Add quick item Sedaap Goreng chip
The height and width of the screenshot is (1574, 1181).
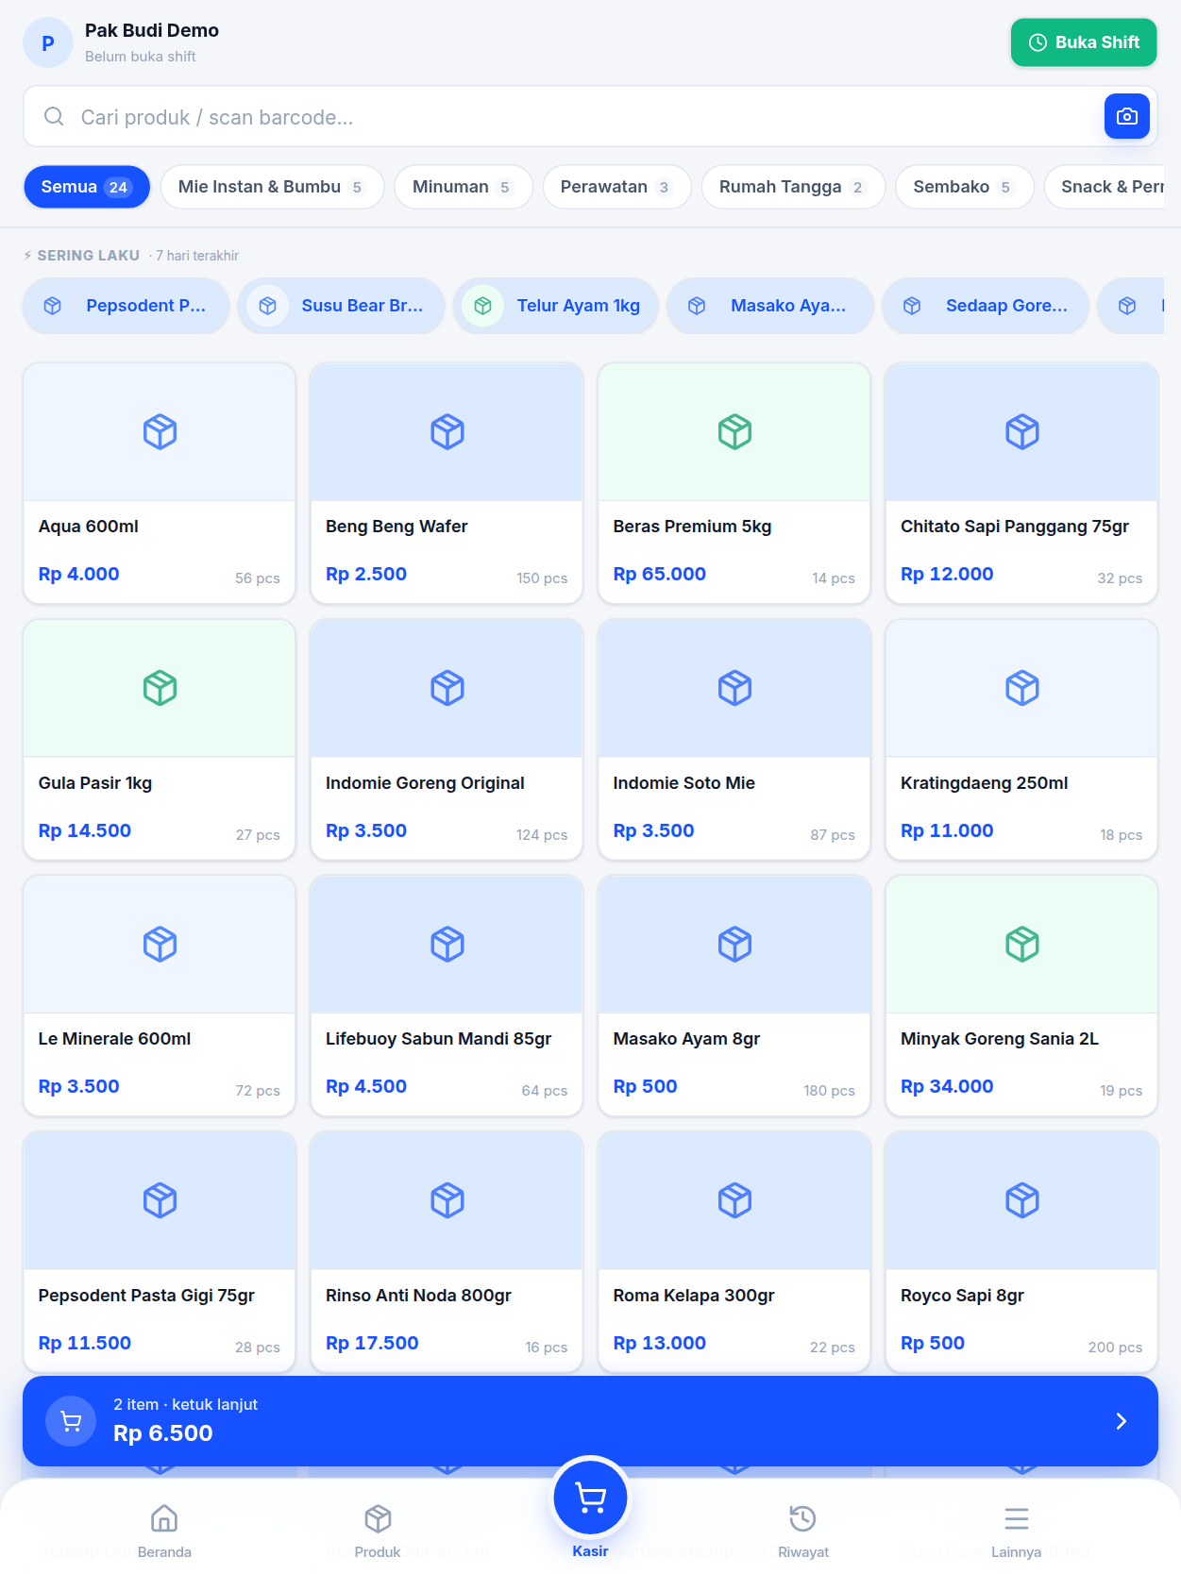[986, 306]
